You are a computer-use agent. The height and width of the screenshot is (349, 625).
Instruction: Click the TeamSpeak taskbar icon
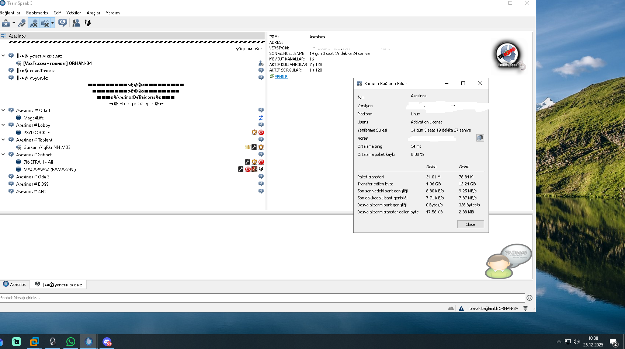tap(89, 342)
